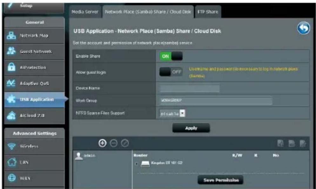The image size is (316, 189).
Task: Click the add folder icon
Action: pos(280,143)
